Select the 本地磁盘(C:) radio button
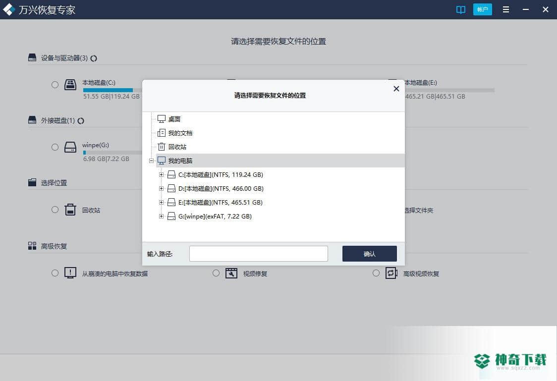 coord(55,85)
